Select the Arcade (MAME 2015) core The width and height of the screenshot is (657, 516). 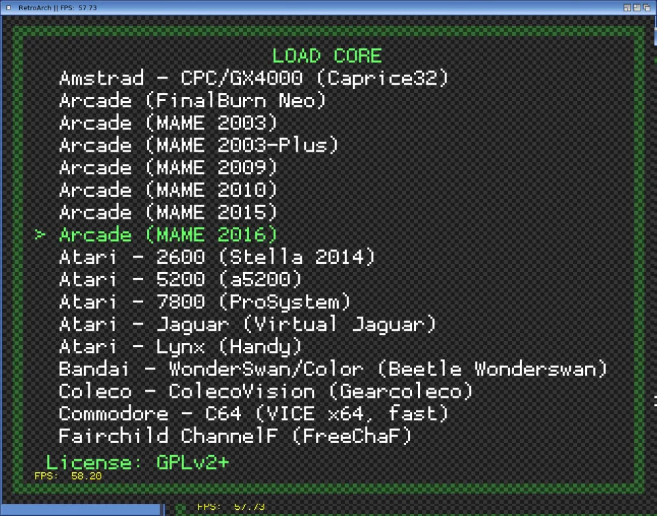coord(168,212)
